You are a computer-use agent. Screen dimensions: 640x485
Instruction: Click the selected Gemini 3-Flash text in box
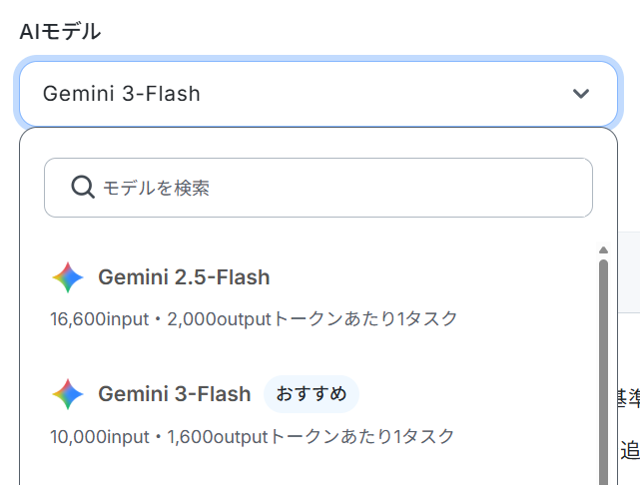[122, 94]
